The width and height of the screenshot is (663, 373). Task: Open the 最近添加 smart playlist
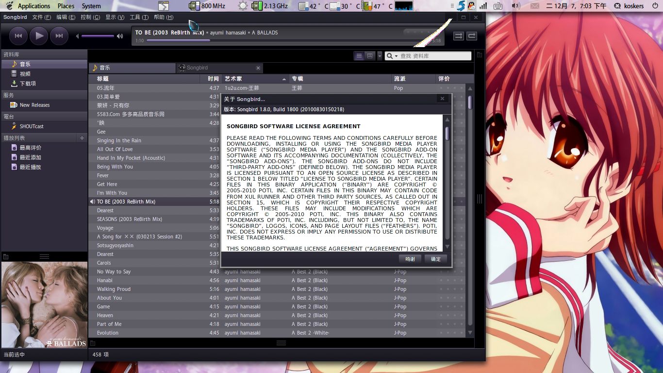(44, 157)
